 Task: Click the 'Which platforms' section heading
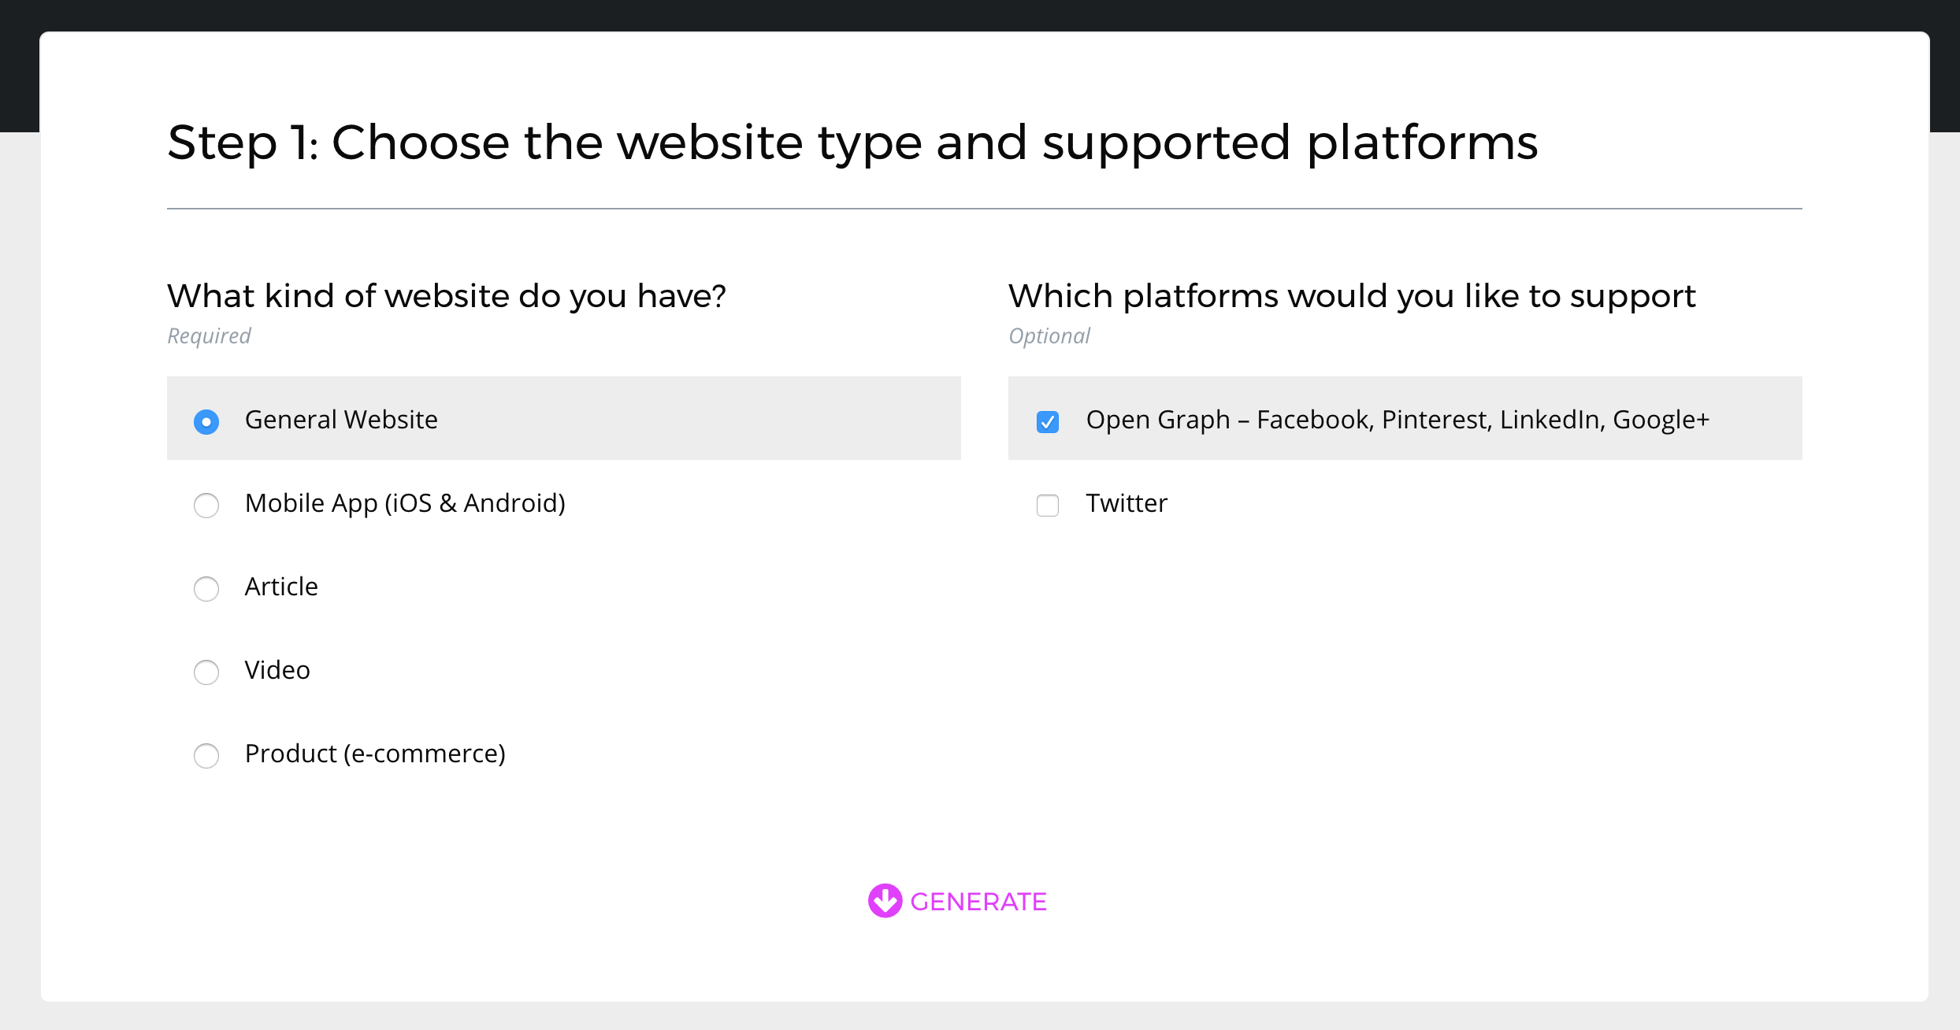pos(1352,296)
